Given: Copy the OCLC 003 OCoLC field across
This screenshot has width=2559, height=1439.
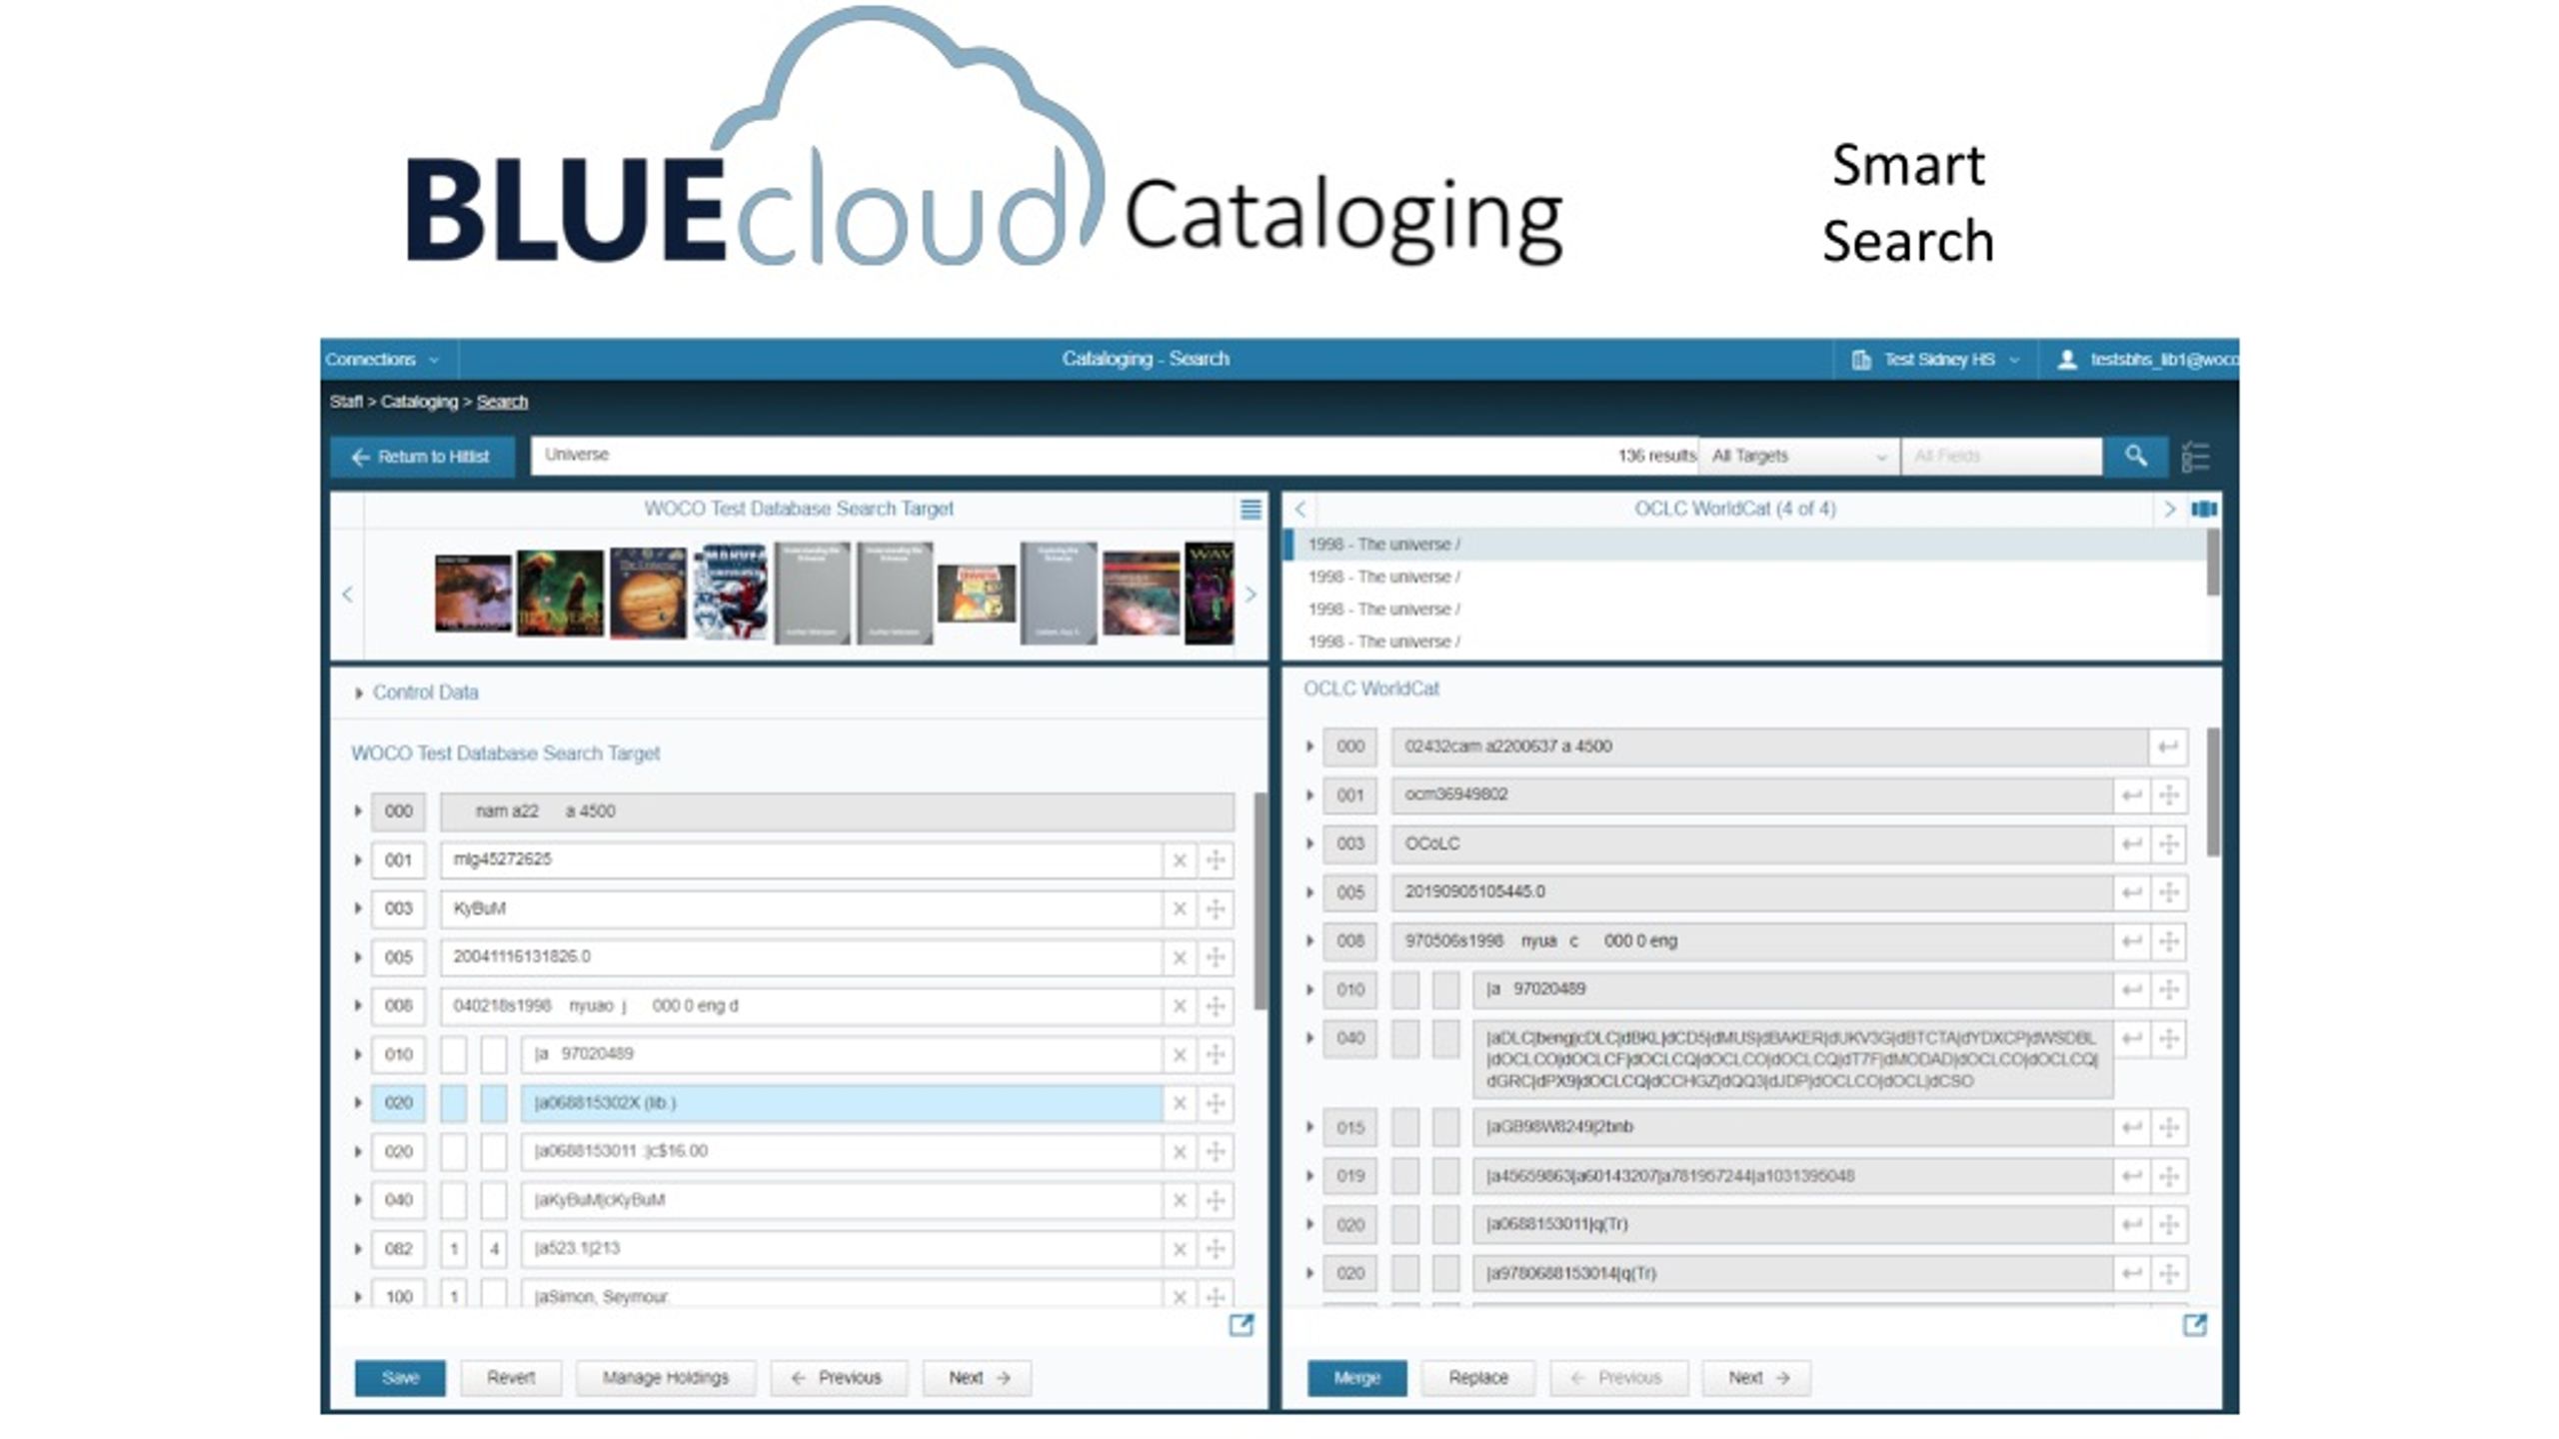Looking at the screenshot, I should point(2131,843).
